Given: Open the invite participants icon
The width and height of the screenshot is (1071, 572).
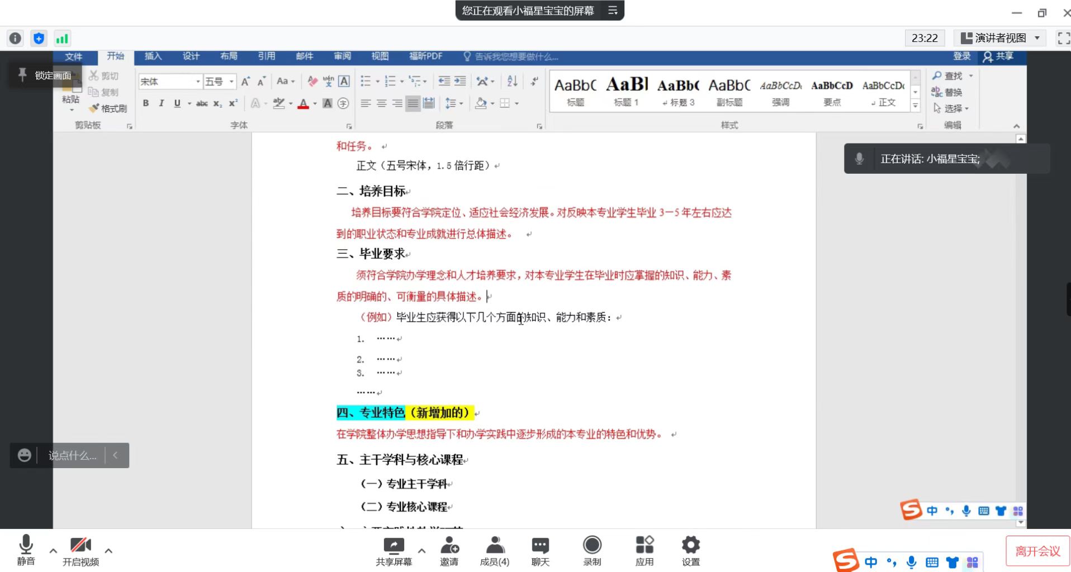Looking at the screenshot, I should click(x=449, y=546).
